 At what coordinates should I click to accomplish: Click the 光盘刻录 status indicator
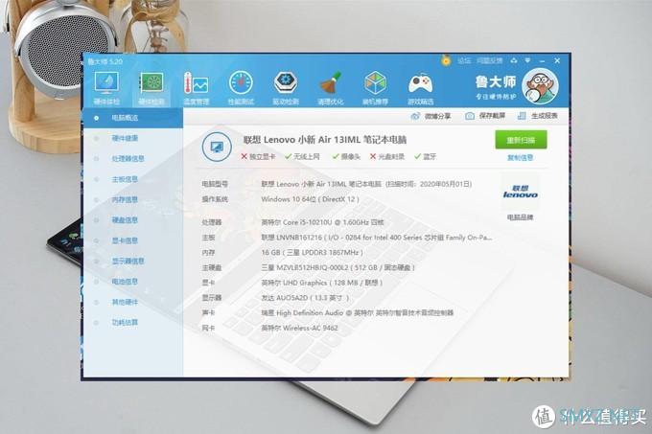click(x=387, y=156)
